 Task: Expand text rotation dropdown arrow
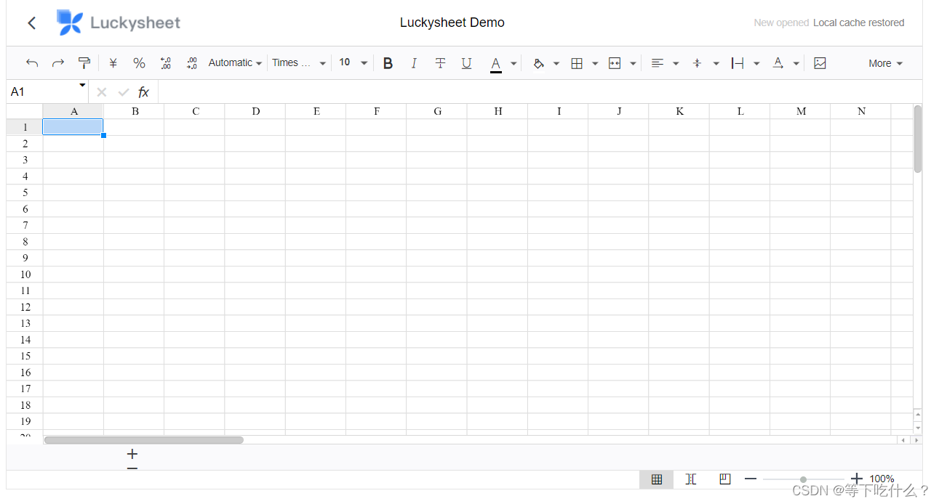796,64
